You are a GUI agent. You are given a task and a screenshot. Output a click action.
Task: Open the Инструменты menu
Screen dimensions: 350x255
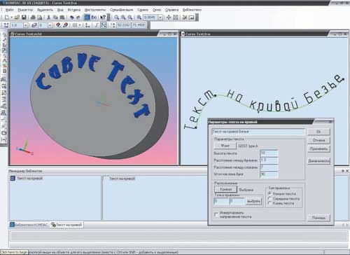95,10
